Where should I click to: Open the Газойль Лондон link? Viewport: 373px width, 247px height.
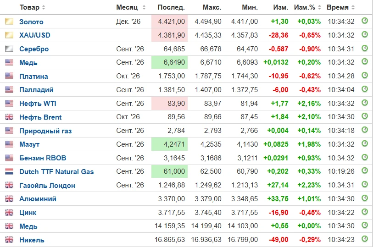47,186
